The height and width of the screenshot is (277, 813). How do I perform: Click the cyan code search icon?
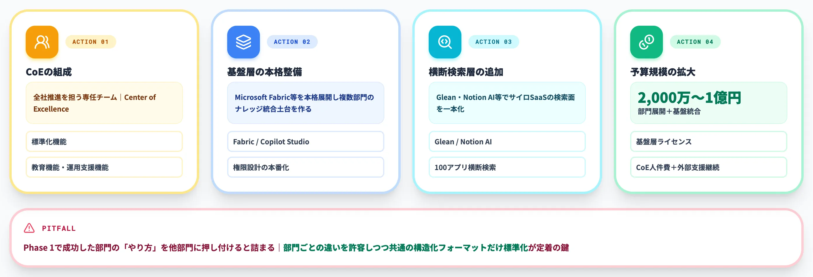445,42
